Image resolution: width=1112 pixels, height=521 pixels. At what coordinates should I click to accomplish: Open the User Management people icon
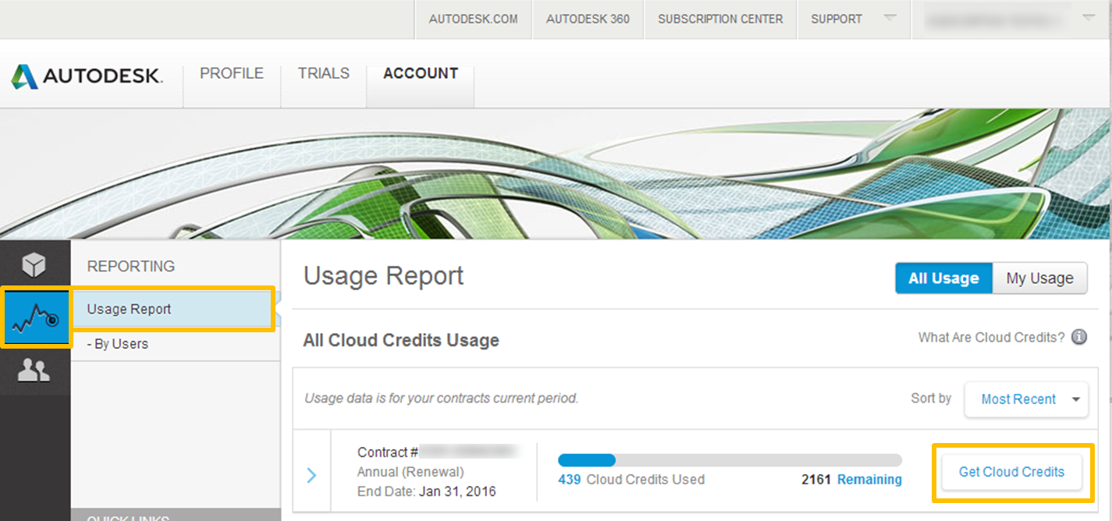[34, 370]
